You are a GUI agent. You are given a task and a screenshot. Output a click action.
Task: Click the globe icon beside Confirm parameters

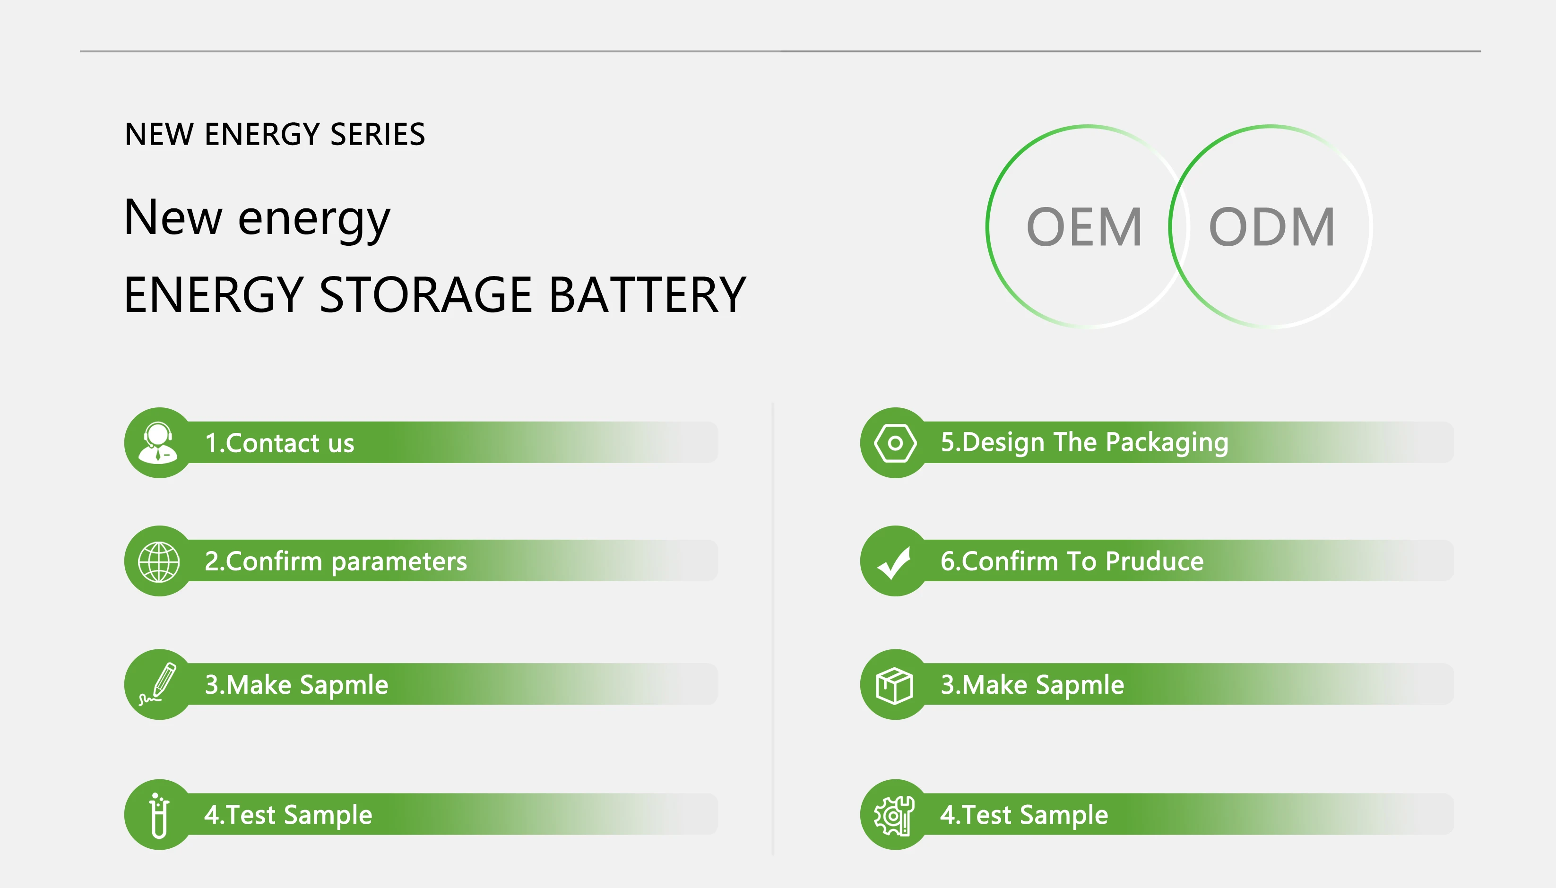[159, 561]
